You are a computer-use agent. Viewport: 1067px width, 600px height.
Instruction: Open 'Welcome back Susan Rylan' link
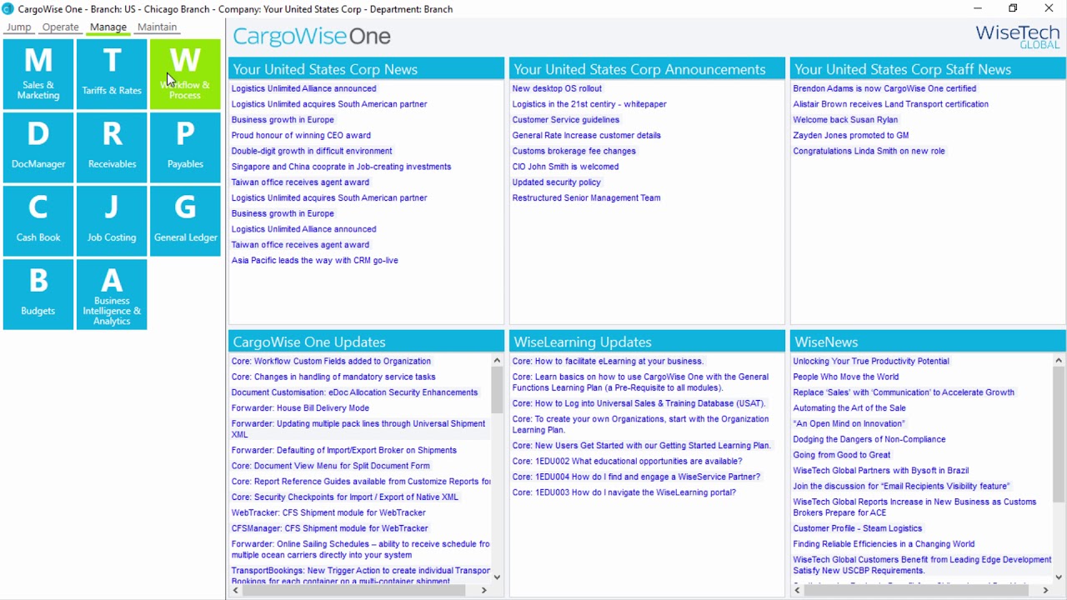click(845, 119)
